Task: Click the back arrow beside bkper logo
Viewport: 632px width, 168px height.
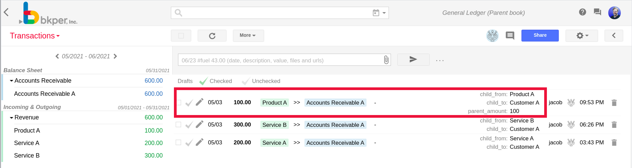Action: [x=6, y=12]
